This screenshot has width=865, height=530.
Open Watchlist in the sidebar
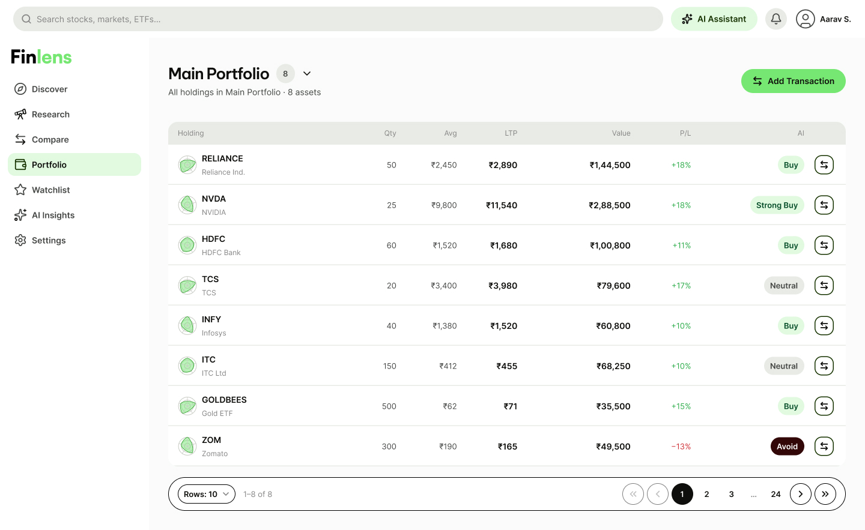[x=74, y=190]
